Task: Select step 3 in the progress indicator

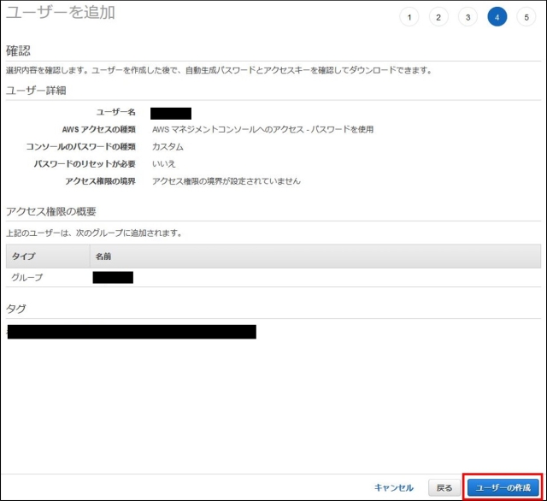Action: (468, 17)
